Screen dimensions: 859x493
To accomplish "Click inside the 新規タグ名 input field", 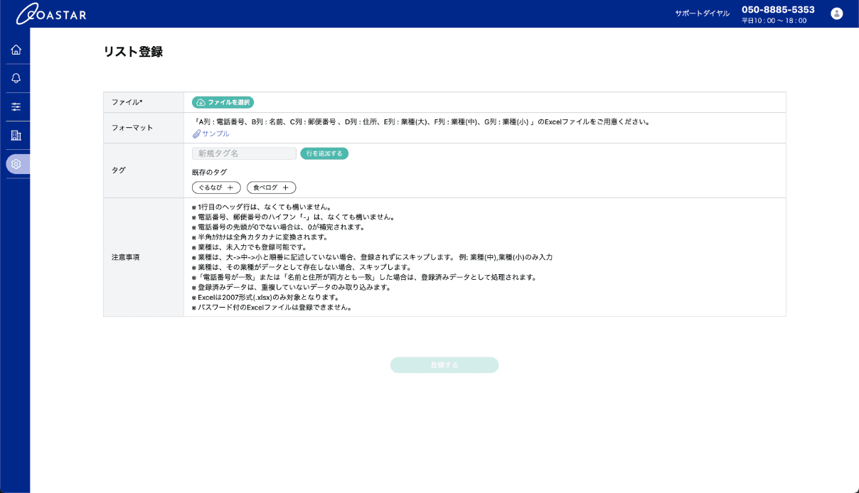I will point(243,153).
